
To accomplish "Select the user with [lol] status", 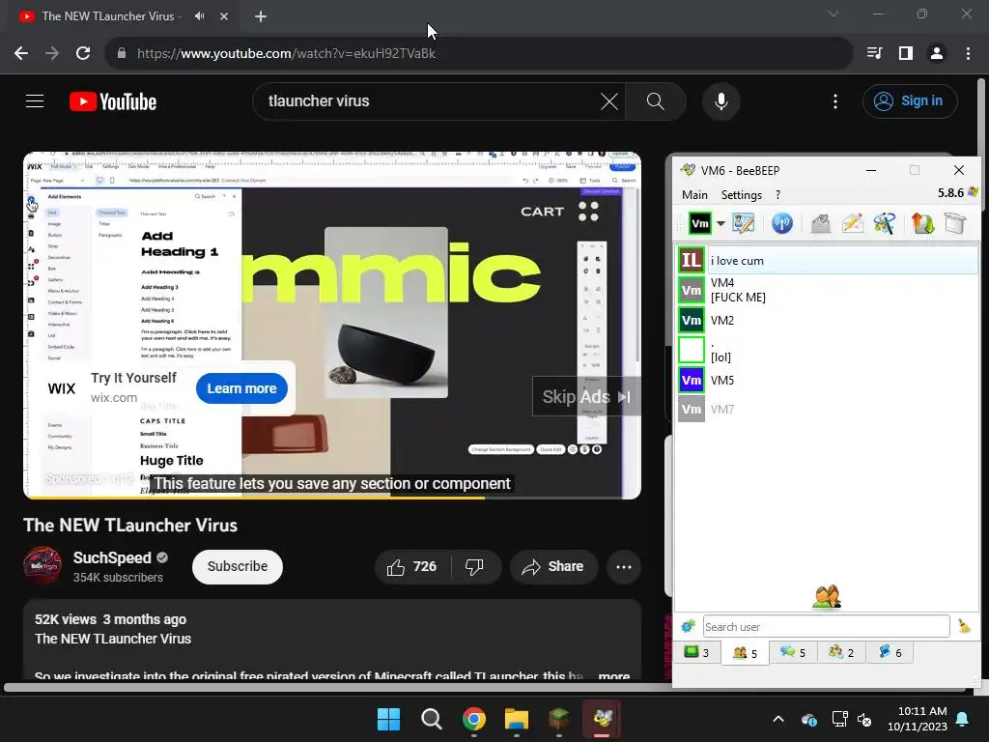I will click(x=827, y=350).
